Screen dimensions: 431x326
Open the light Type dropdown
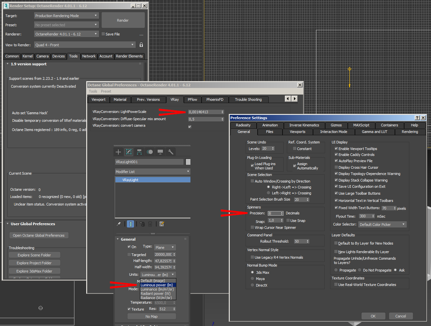pos(165,247)
